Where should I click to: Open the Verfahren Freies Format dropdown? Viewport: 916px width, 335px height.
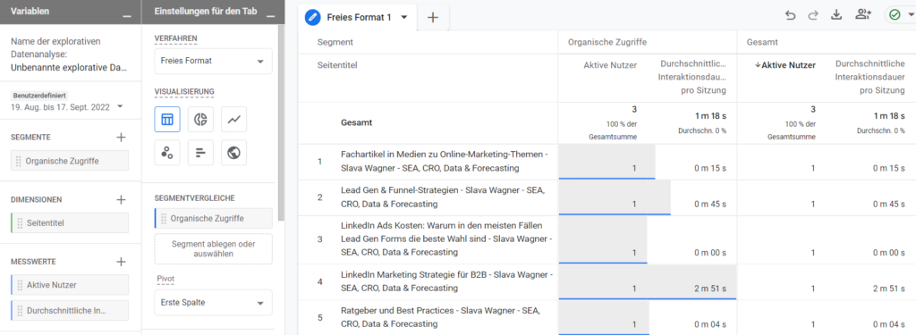point(213,61)
